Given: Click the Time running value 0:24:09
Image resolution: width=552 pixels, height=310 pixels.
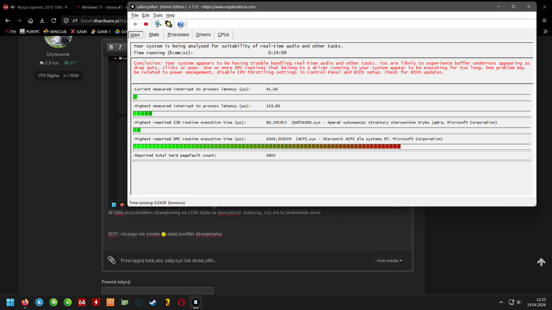Looking at the screenshot, I should click(277, 53).
